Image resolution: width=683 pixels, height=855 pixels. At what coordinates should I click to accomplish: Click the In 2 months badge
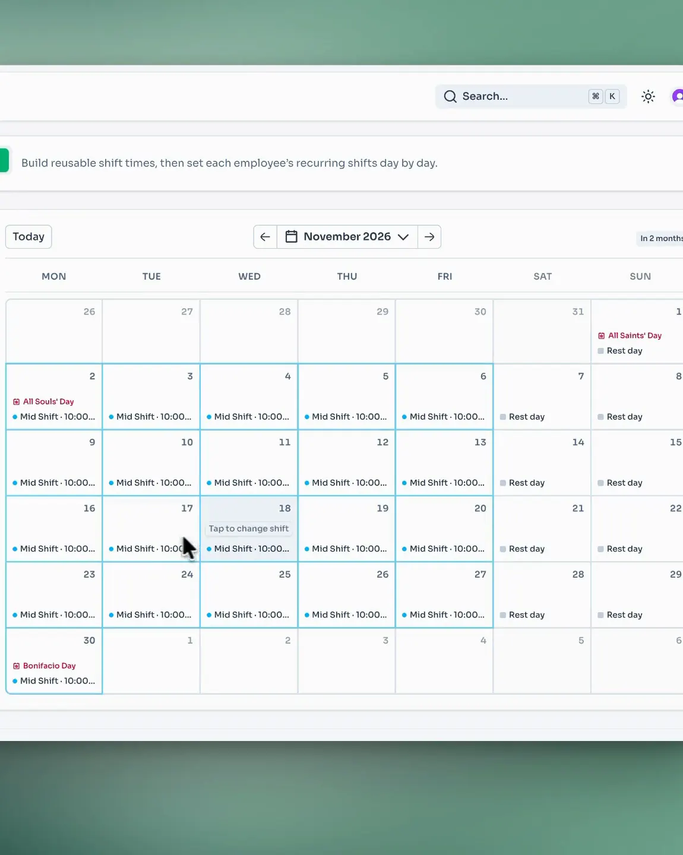(660, 239)
